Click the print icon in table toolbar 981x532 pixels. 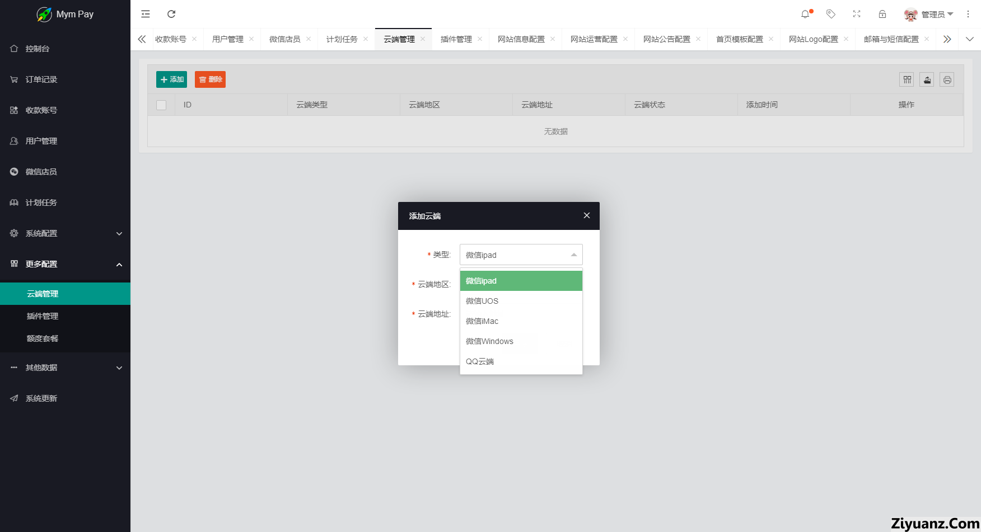[947, 79]
